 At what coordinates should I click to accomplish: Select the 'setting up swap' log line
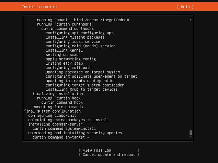[62, 55]
